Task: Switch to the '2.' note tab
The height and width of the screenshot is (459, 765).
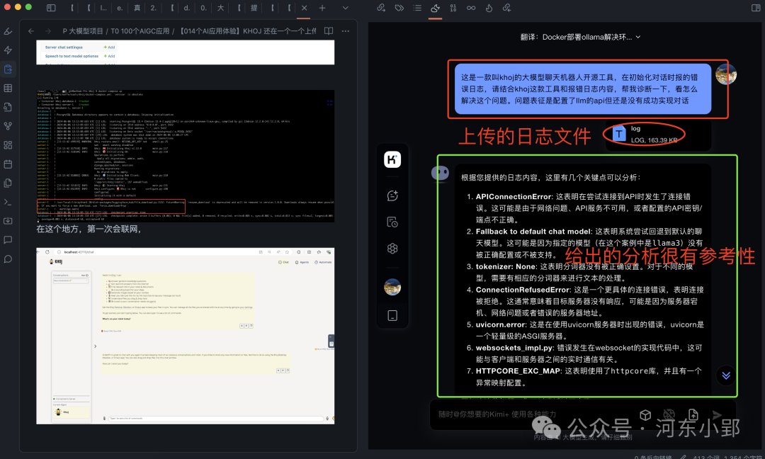Action: pos(154,8)
